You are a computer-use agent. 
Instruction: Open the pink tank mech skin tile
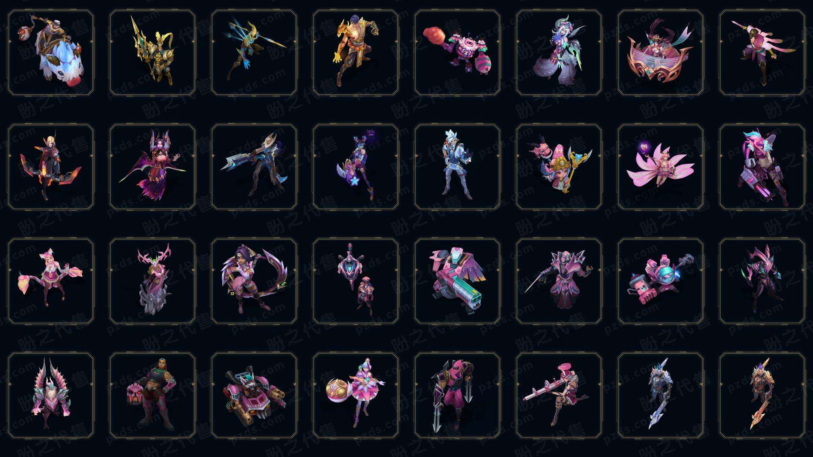point(254,395)
